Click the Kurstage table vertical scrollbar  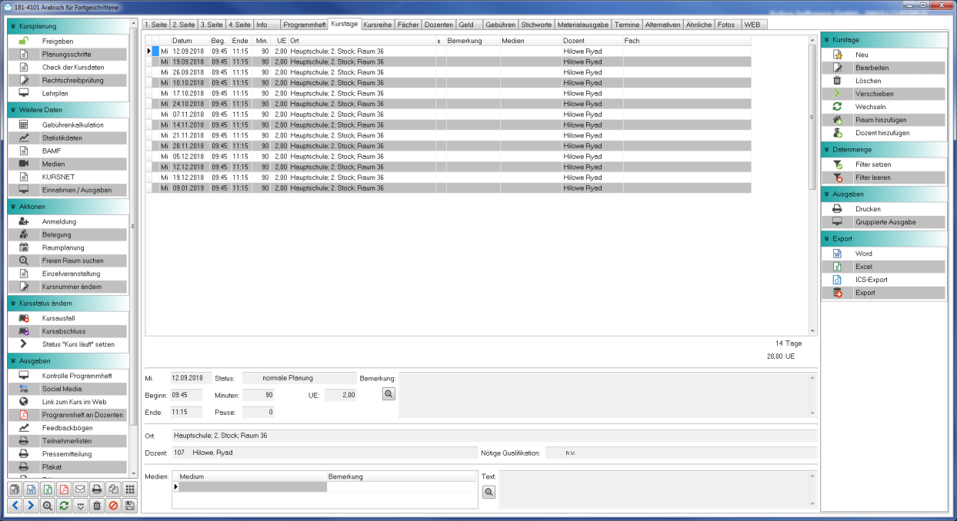click(812, 184)
